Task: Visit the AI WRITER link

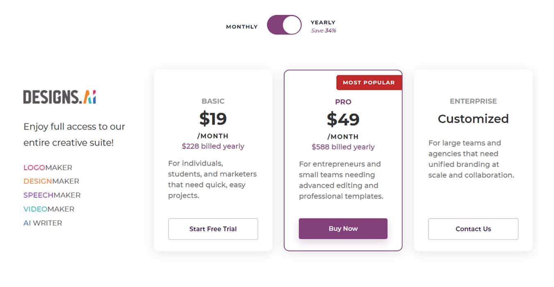Action: [x=43, y=223]
